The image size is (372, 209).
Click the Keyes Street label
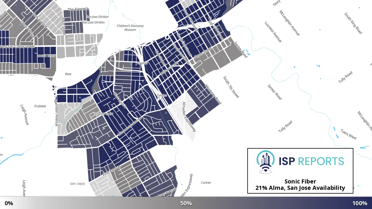pos(203,52)
